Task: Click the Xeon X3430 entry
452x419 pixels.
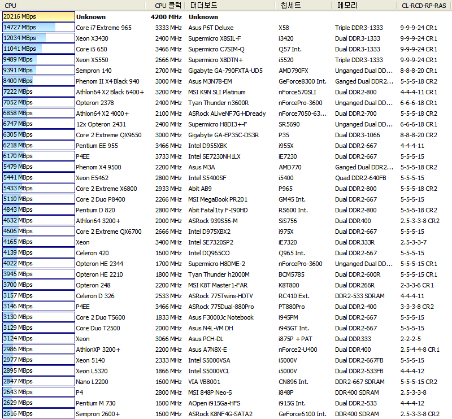Action: (x=92, y=38)
